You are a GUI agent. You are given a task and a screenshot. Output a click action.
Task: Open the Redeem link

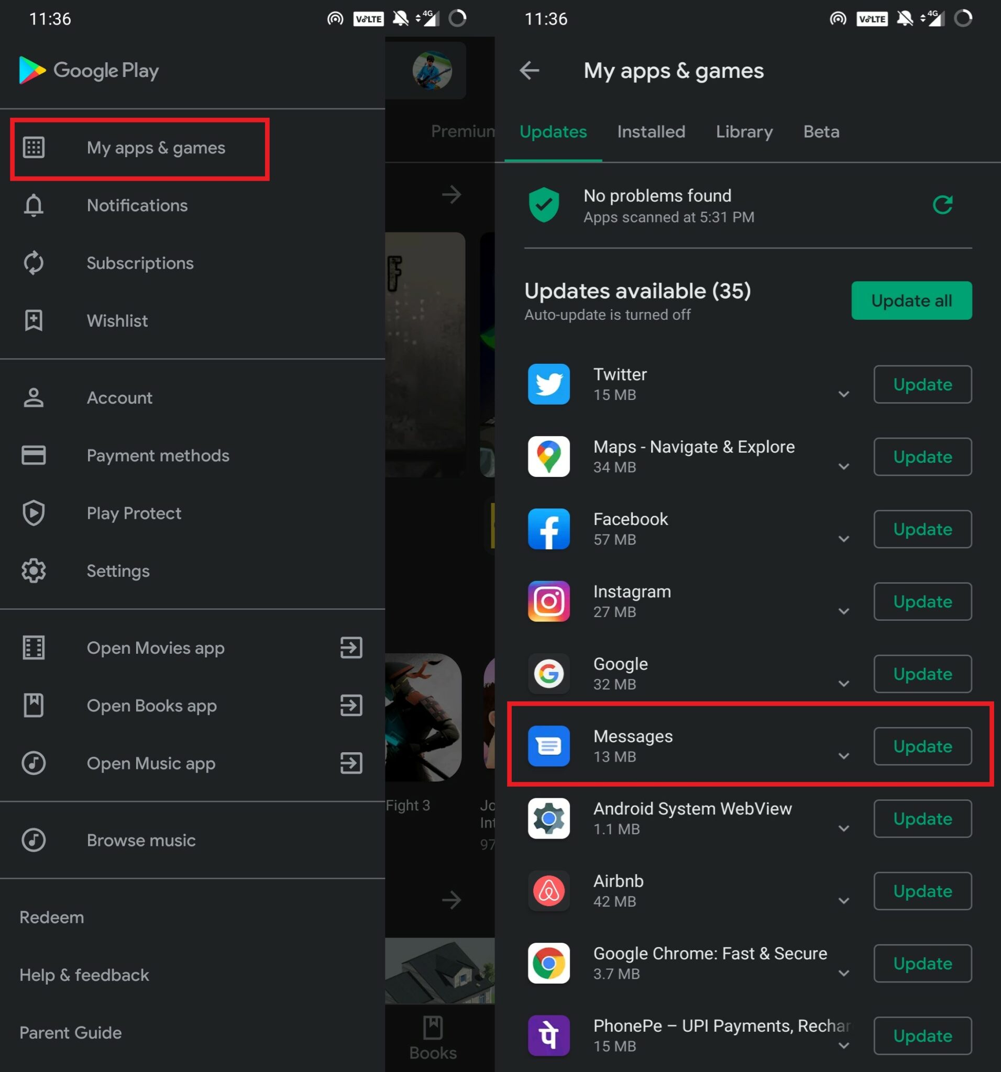52,918
